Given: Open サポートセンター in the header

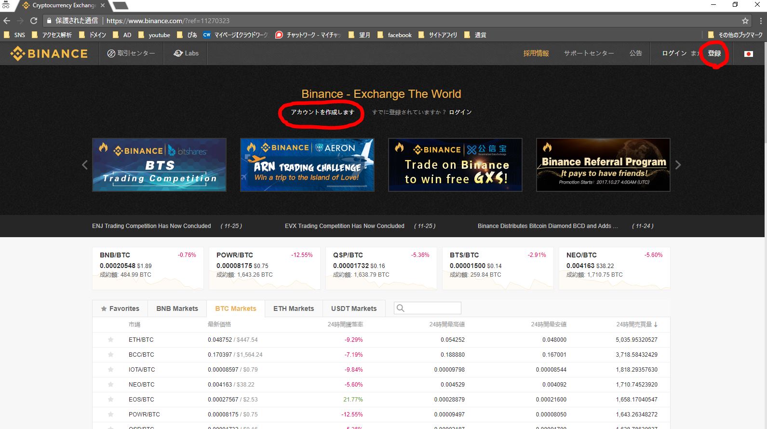Looking at the screenshot, I should (x=589, y=54).
